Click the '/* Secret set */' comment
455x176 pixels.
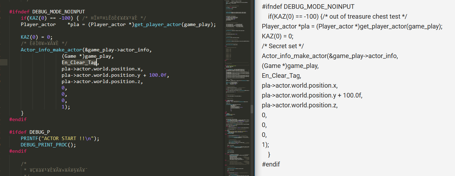click(x=283, y=46)
